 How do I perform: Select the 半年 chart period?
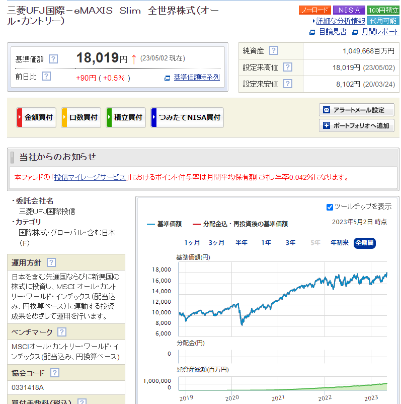coord(242,243)
